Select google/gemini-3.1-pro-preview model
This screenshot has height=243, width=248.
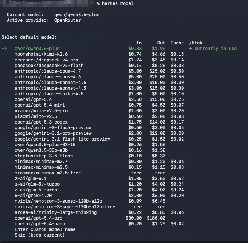coord(53,133)
